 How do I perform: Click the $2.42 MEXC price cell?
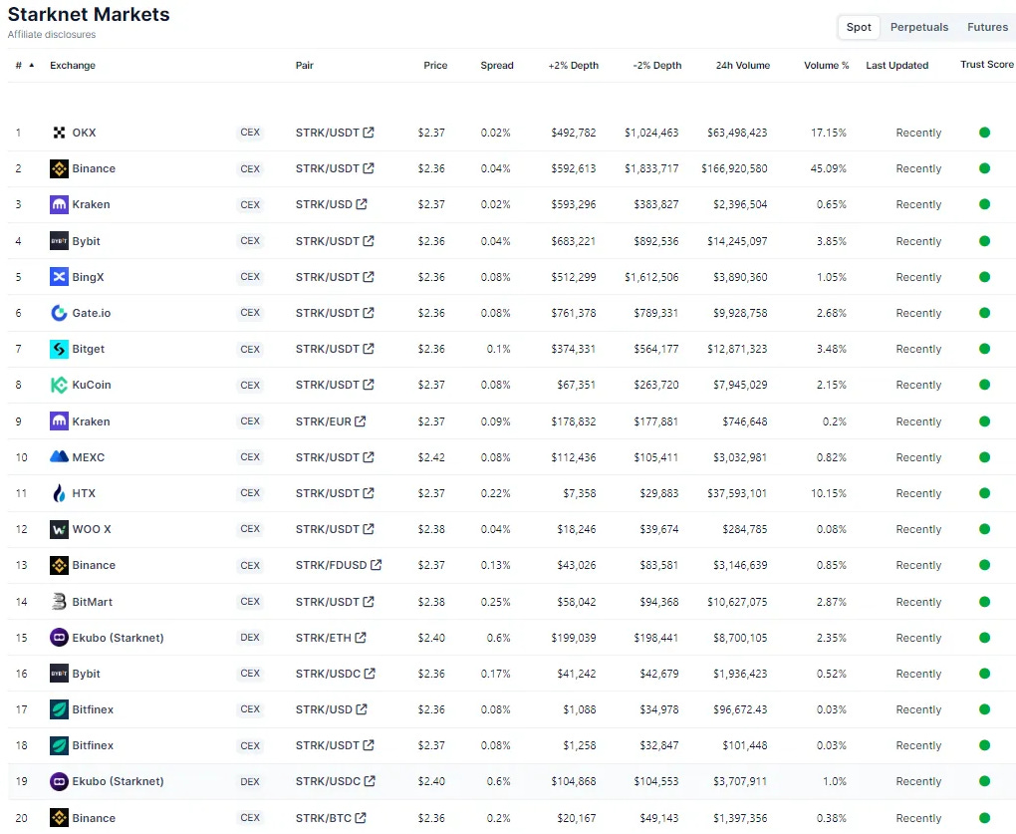[431, 457]
